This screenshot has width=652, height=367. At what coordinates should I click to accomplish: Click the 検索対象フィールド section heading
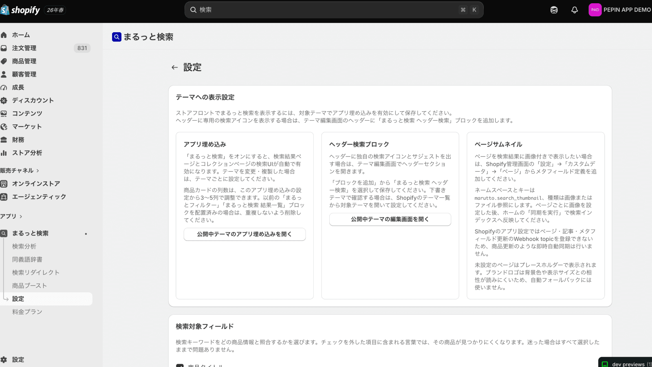pyautogui.click(x=205, y=326)
